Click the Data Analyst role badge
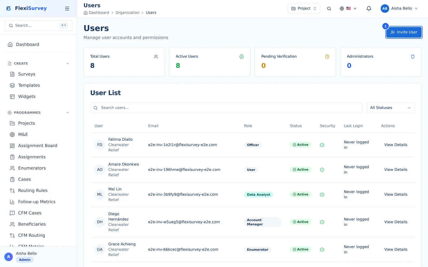The height and width of the screenshot is (267, 428). click(258, 195)
